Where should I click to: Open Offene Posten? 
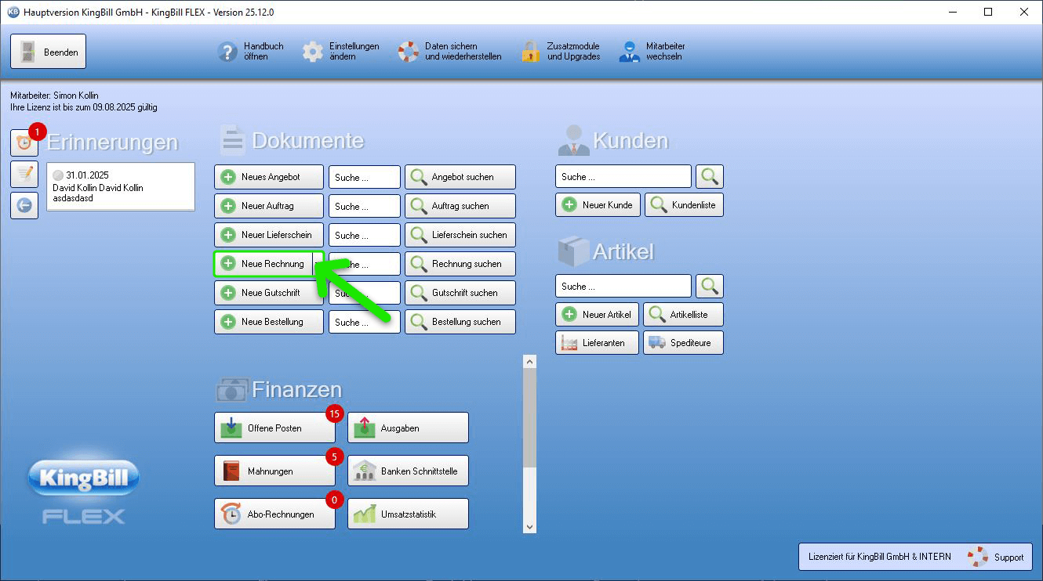click(274, 428)
